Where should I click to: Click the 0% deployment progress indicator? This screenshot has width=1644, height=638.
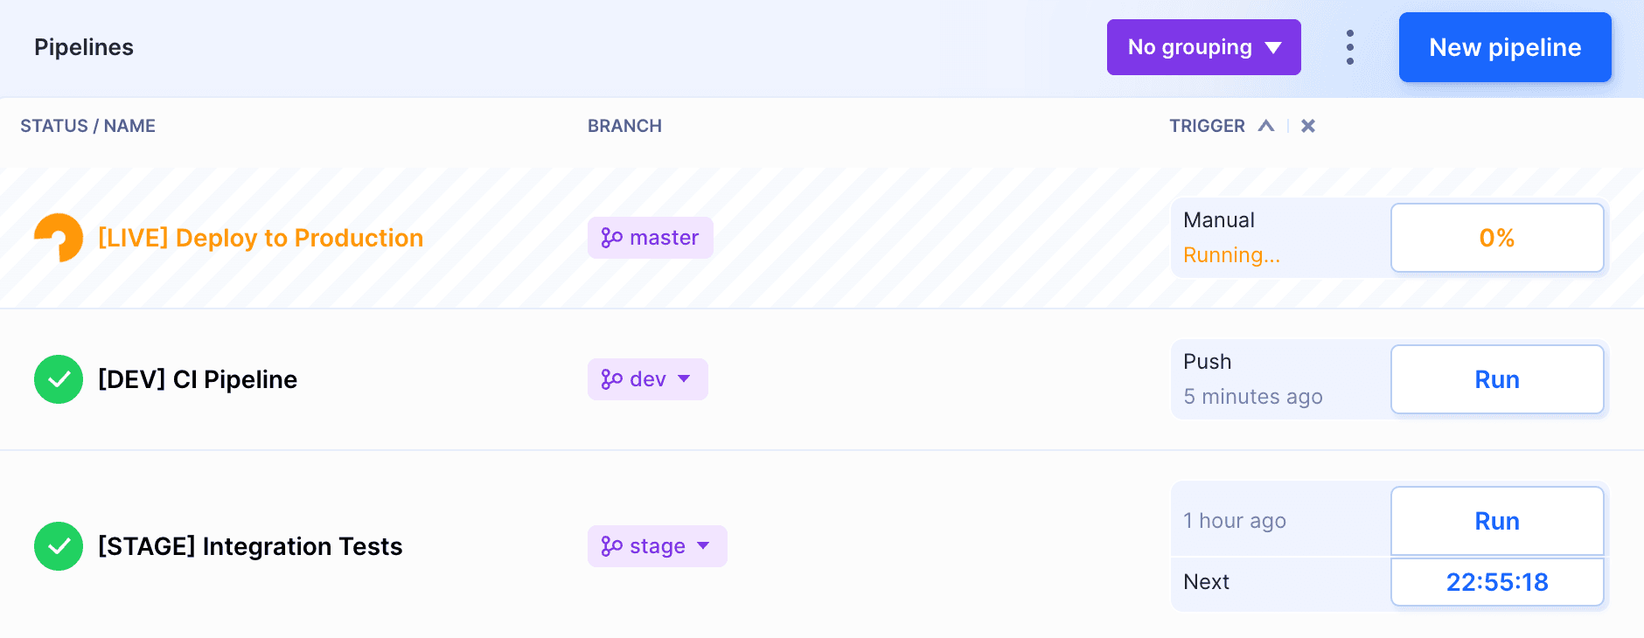pos(1497,237)
